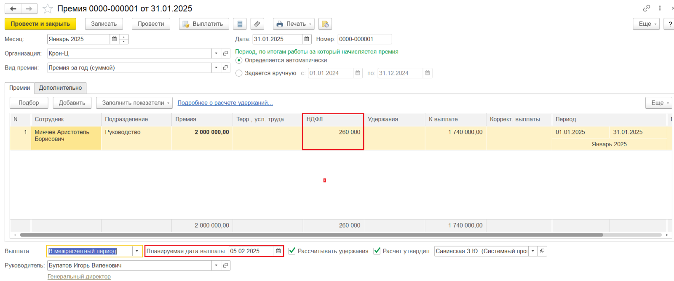
Task: Open the Печать dropdown menu
Action: coord(294,24)
